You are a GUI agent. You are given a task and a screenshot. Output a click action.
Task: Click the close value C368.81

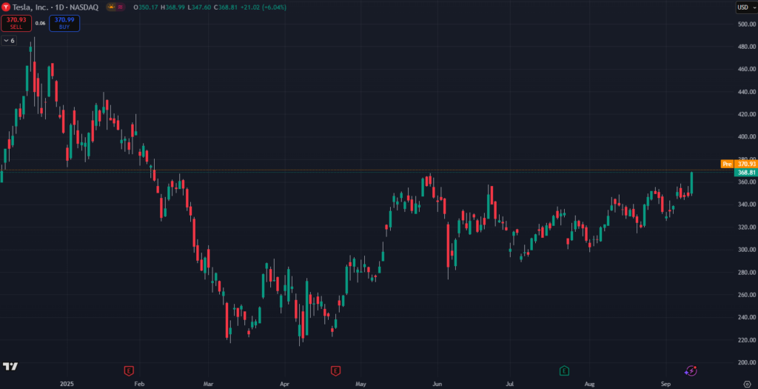click(226, 7)
